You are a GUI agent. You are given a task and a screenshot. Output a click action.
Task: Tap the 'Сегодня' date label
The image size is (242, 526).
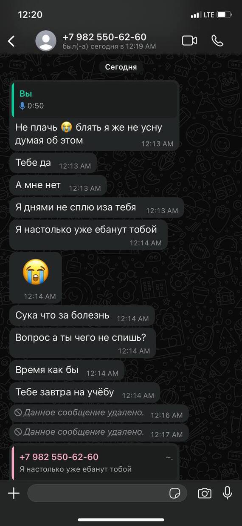point(121,67)
